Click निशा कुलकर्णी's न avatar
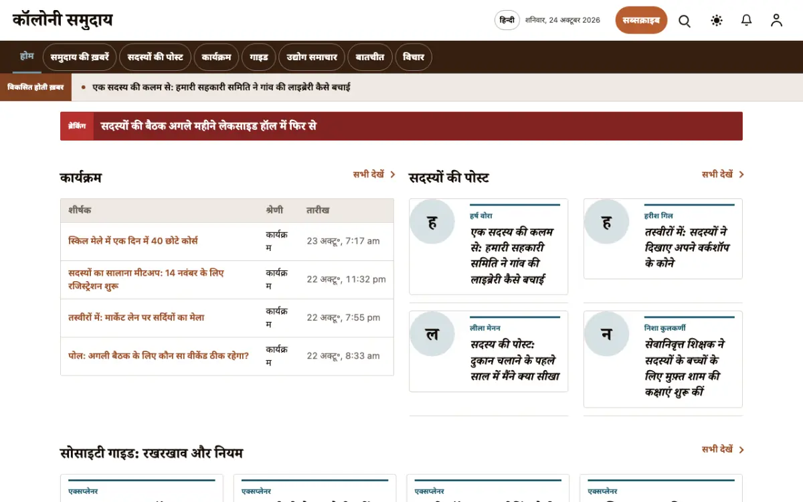 [x=607, y=333]
